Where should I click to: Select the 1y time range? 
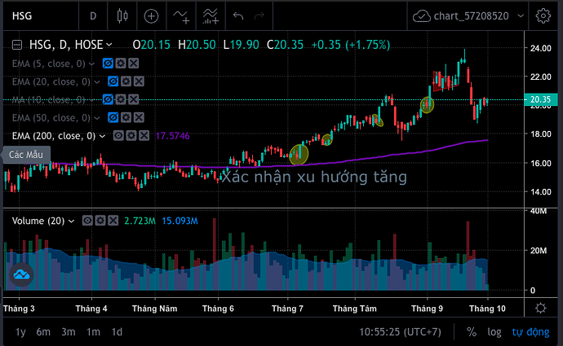(x=20, y=332)
